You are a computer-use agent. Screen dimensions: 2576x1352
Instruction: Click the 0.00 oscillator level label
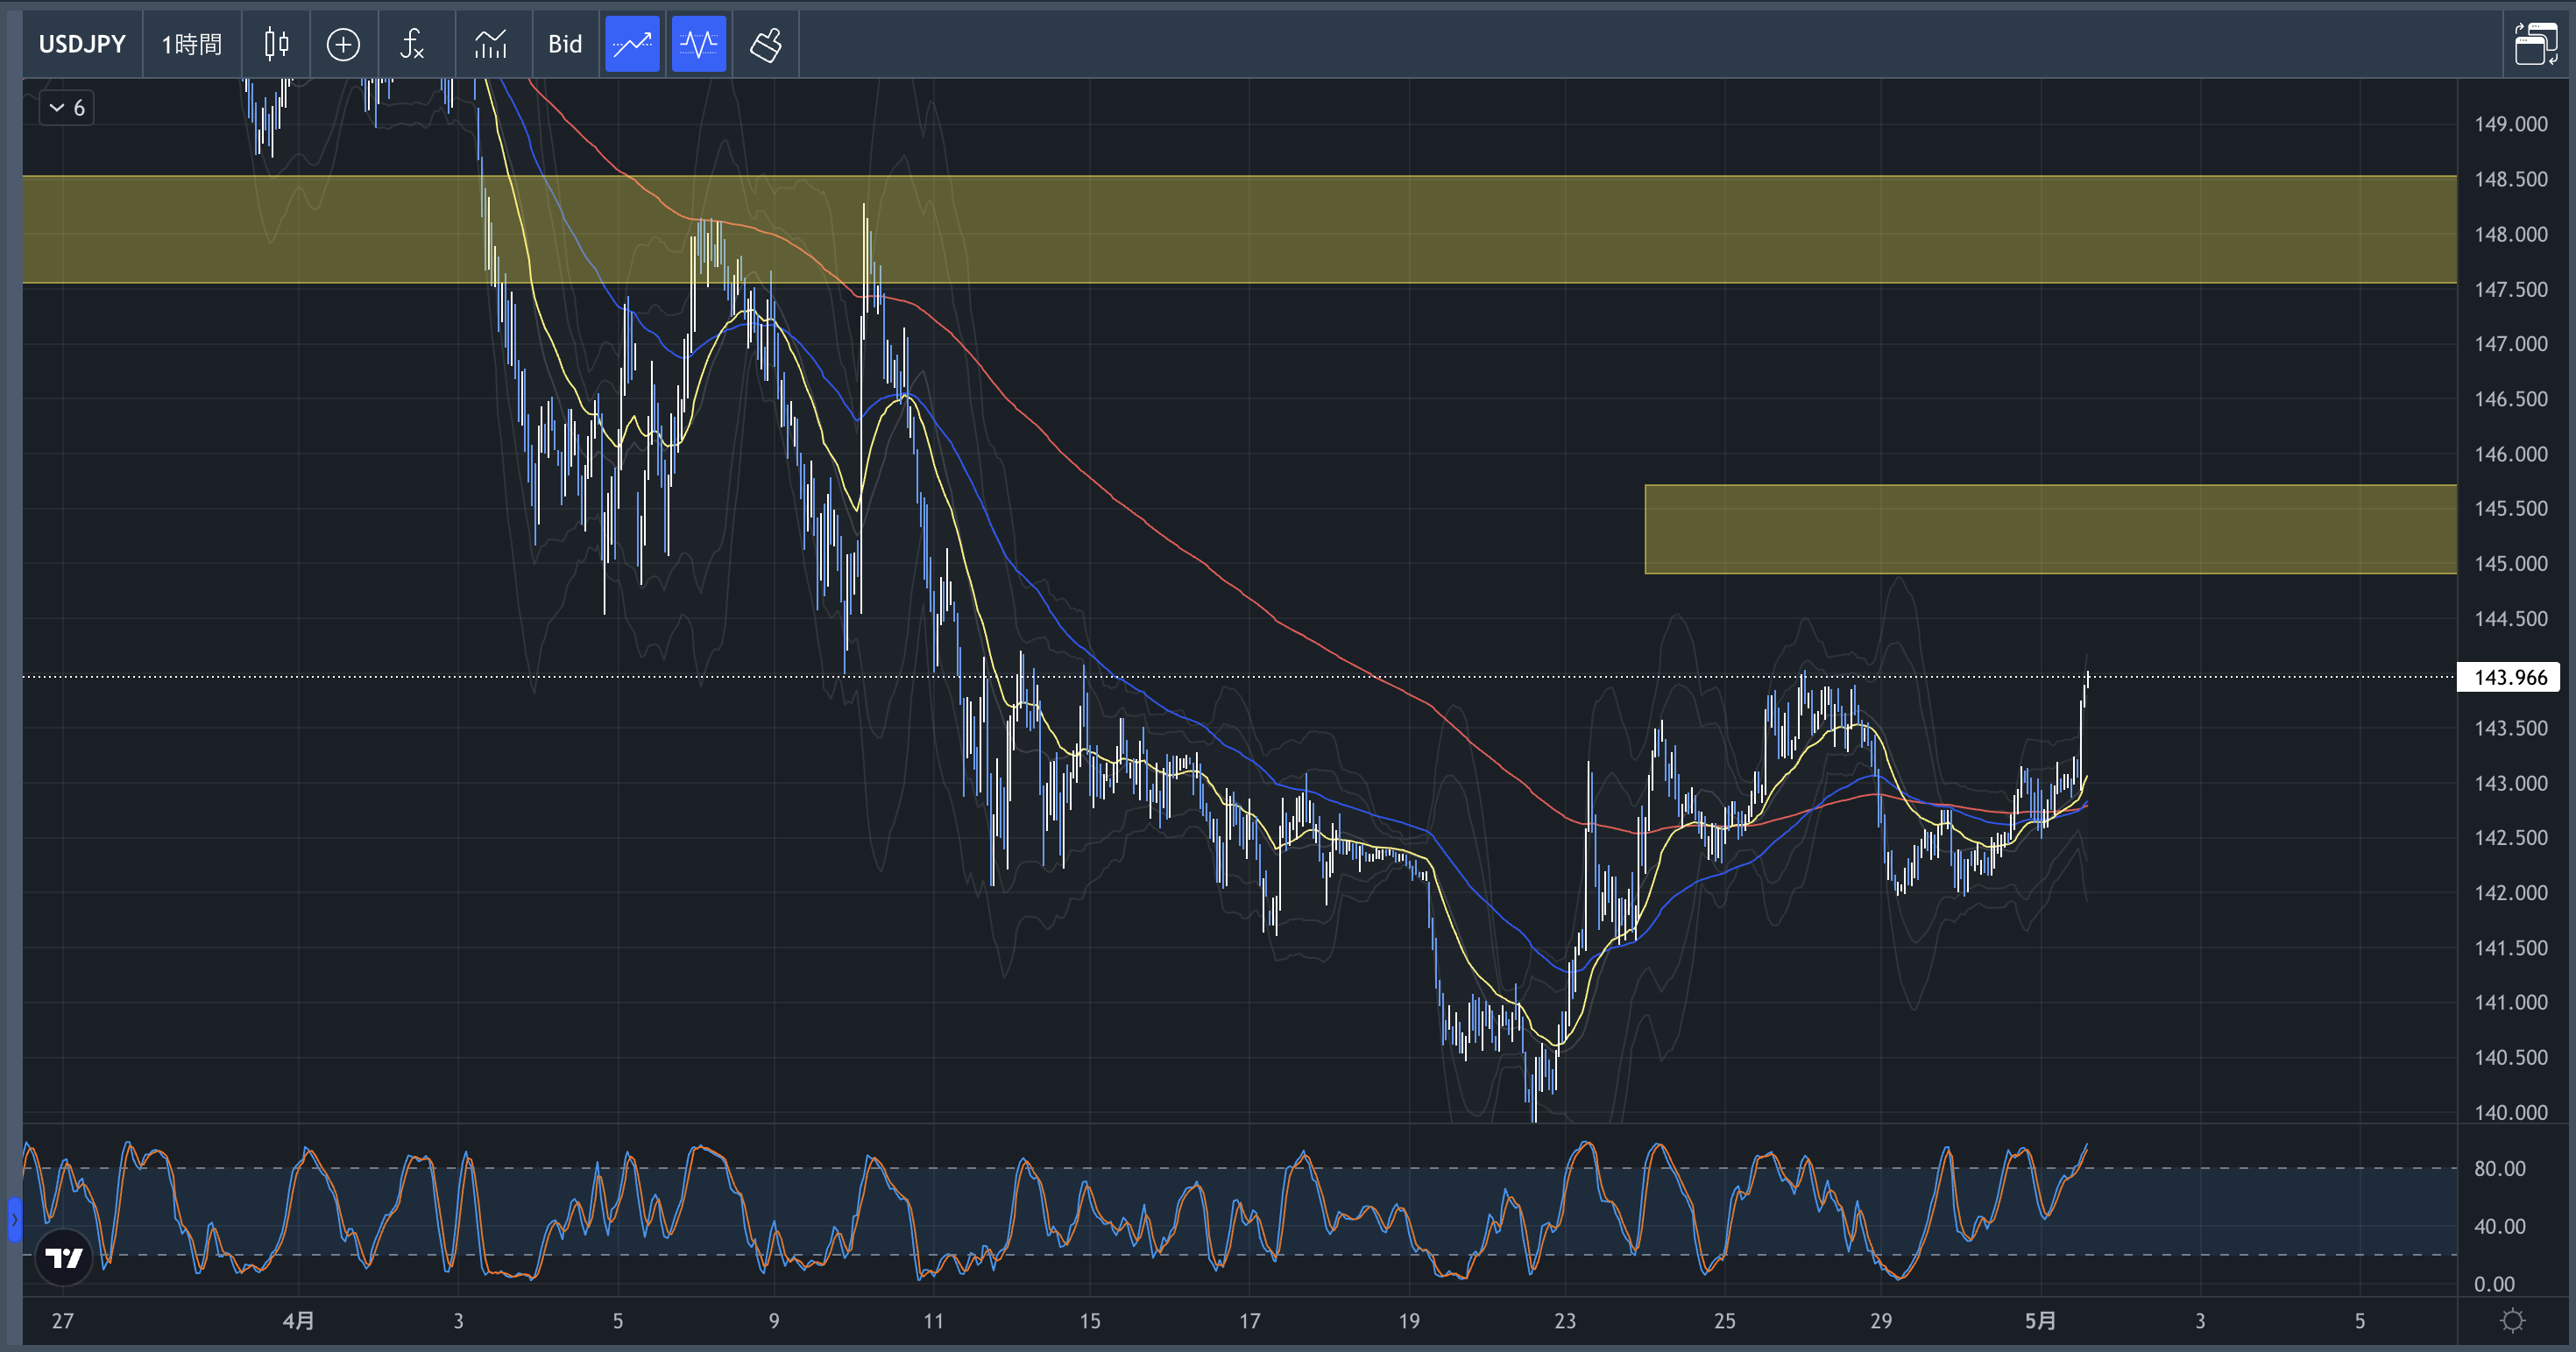pos(2494,1284)
